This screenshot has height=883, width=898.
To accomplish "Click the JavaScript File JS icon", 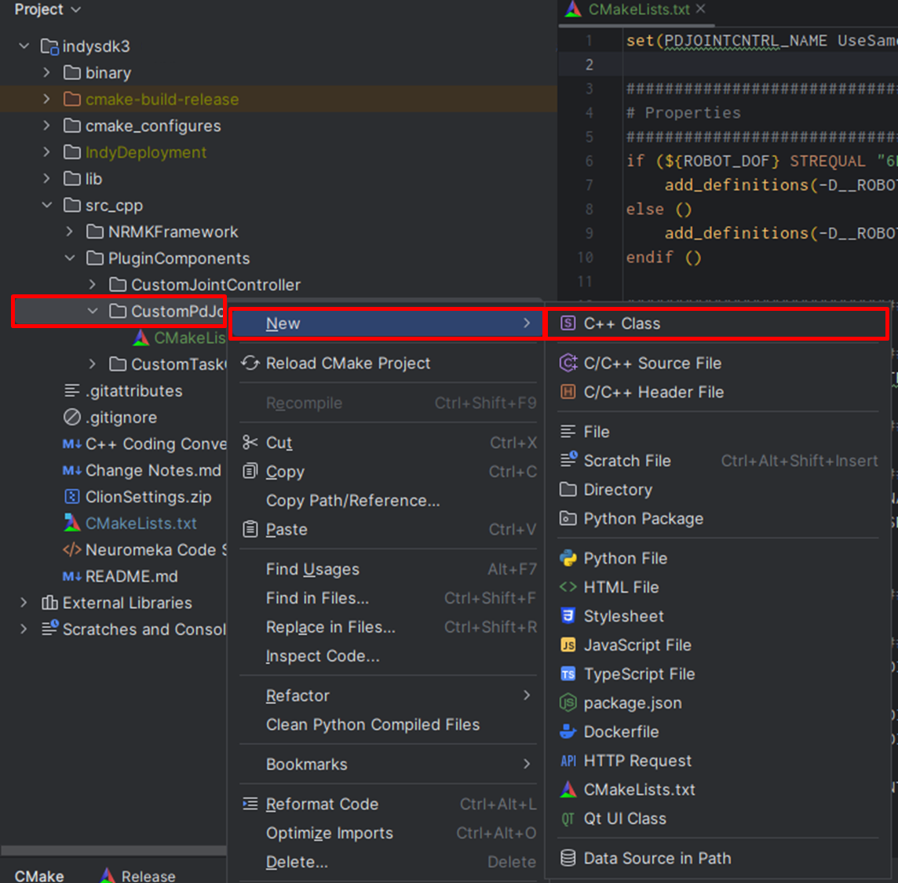I will pos(568,645).
